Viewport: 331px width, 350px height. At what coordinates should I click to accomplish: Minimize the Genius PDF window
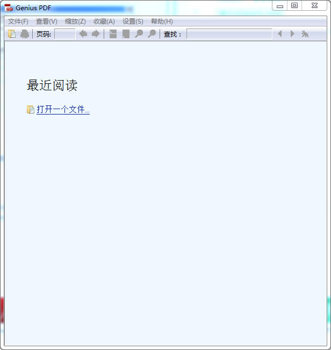pyautogui.click(x=280, y=6)
